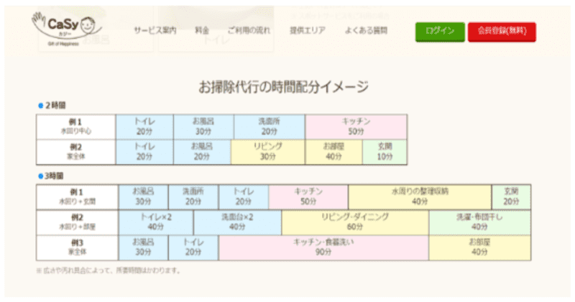Image resolution: width=575 pixels, height=302 pixels.
Task: Select 提供エリア in the top navigation
Action: tap(307, 30)
